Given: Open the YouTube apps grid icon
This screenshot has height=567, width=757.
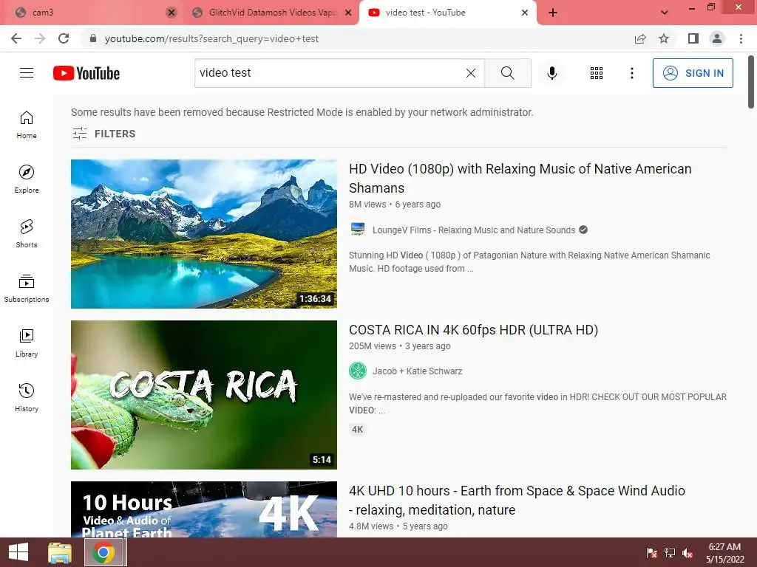Looking at the screenshot, I should click(x=597, y=73).
